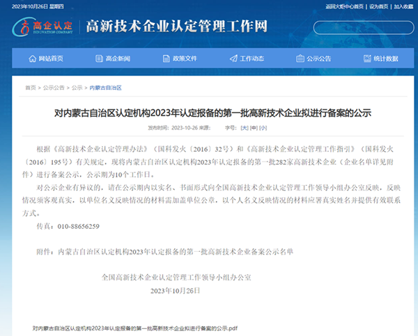Click the 设为首页 link
418x336 pixels.
point(378,6)
